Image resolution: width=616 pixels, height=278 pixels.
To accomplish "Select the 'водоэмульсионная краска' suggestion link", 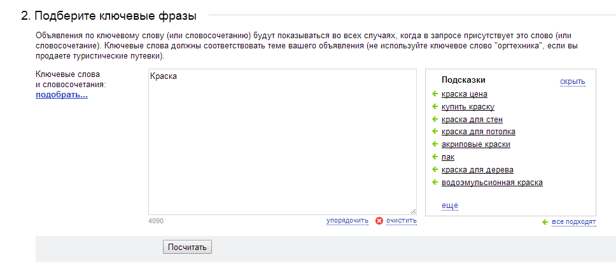I will (x=492, y=183).
